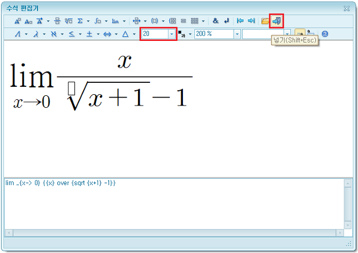Expand the limit options dropdown
358x253 pixels.
[x=124, y=21]
